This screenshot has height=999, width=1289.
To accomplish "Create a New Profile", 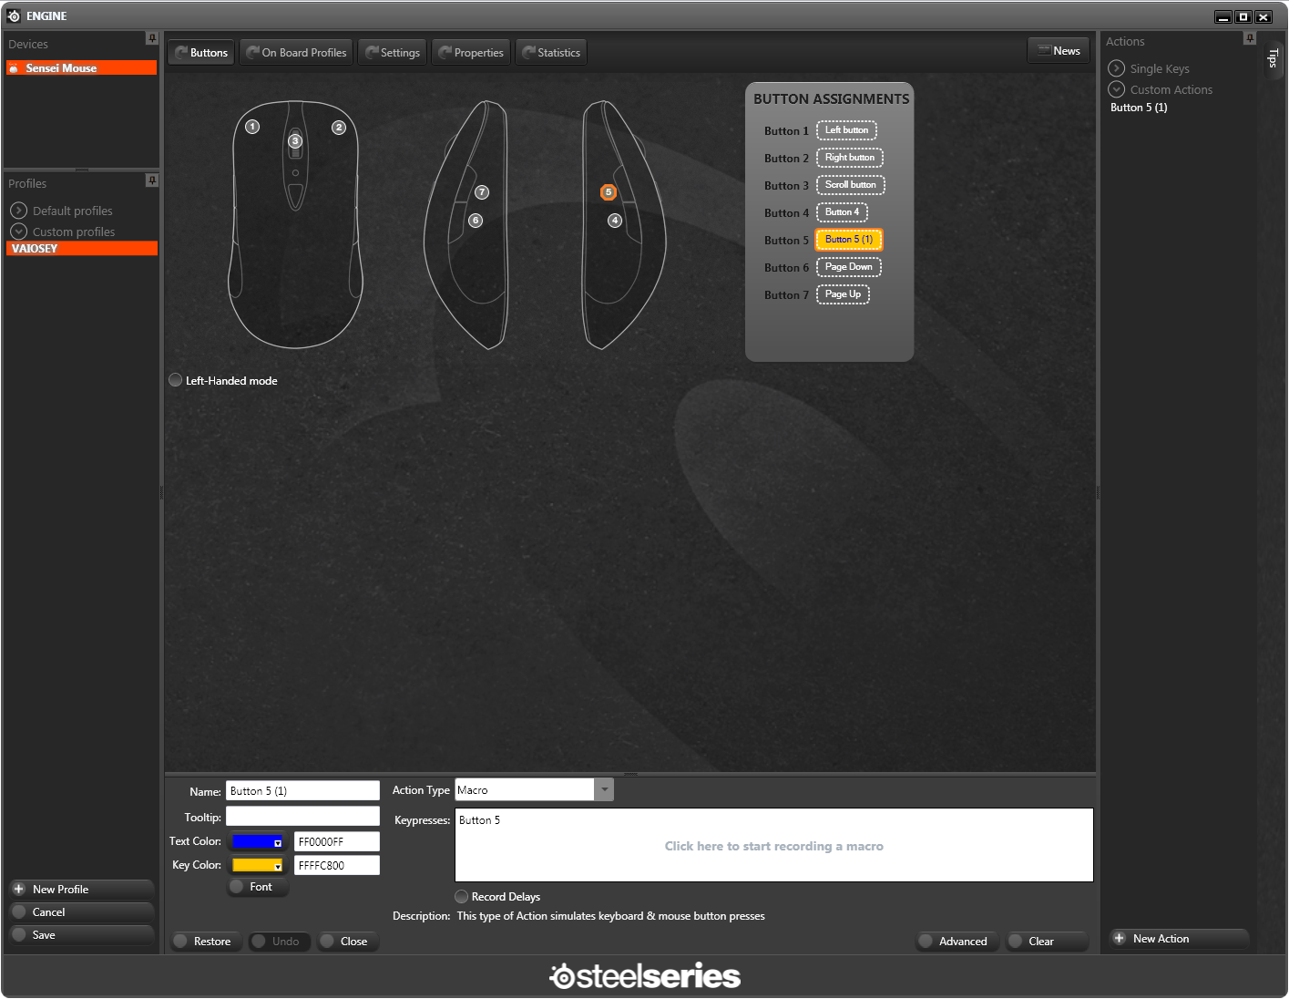I will 81,889.
